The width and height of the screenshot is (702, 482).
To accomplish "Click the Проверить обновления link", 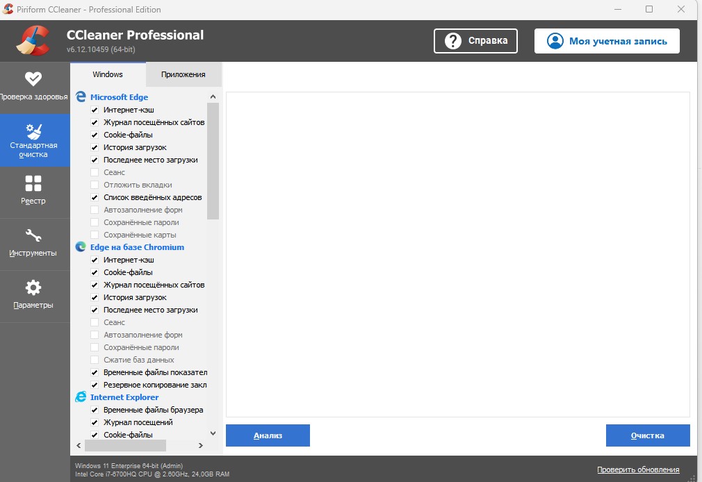I will (x=637, y=469).
